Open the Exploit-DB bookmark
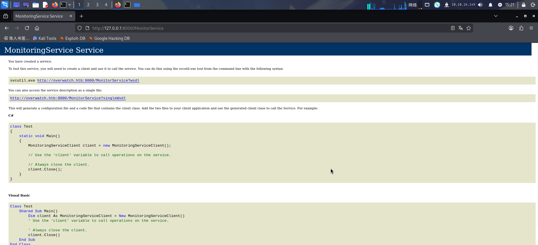 (x=73, y=38)
